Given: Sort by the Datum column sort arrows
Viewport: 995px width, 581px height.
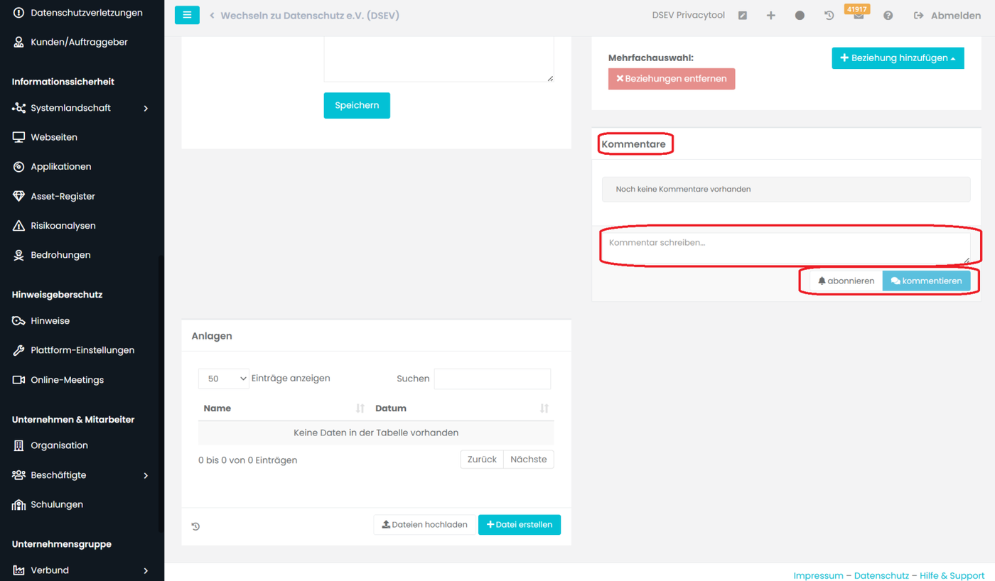Looking at the screenshot, I should point(544,408).
